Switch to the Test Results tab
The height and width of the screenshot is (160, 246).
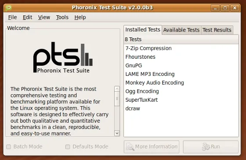(x=217, y=30)
